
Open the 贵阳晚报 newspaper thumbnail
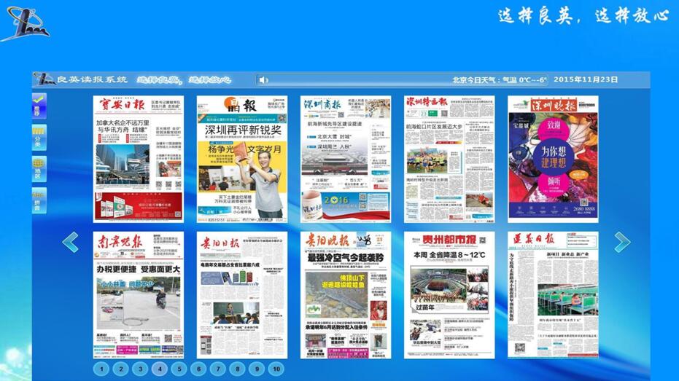pyautogui.click(x=345, y=295)
